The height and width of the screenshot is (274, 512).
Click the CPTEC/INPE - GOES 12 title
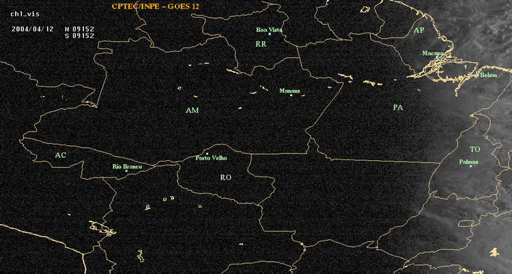click(155, 6)
